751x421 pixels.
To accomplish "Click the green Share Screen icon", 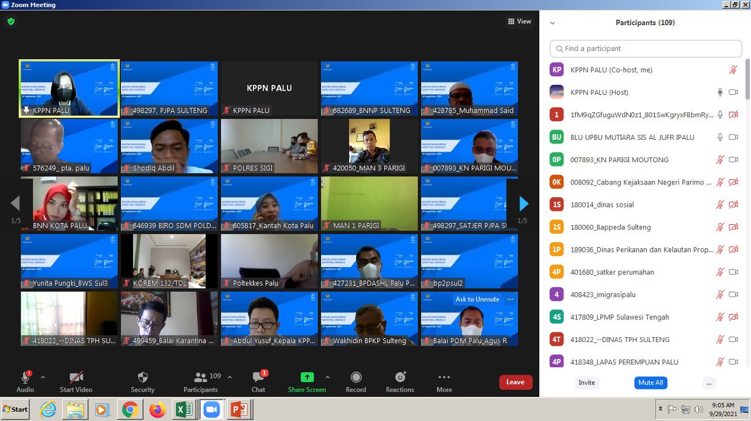I will click(x=307, y=377).
